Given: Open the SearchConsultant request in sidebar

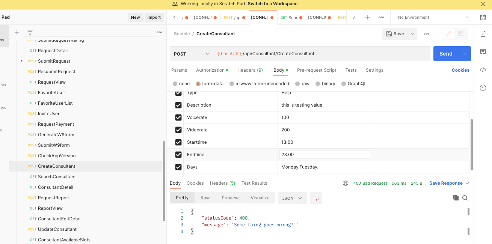Looking at the screenshot, I should point(57,177).
